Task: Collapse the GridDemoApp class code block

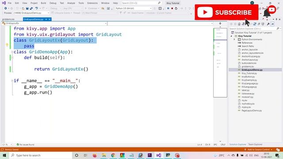Action: pos(12,52)
